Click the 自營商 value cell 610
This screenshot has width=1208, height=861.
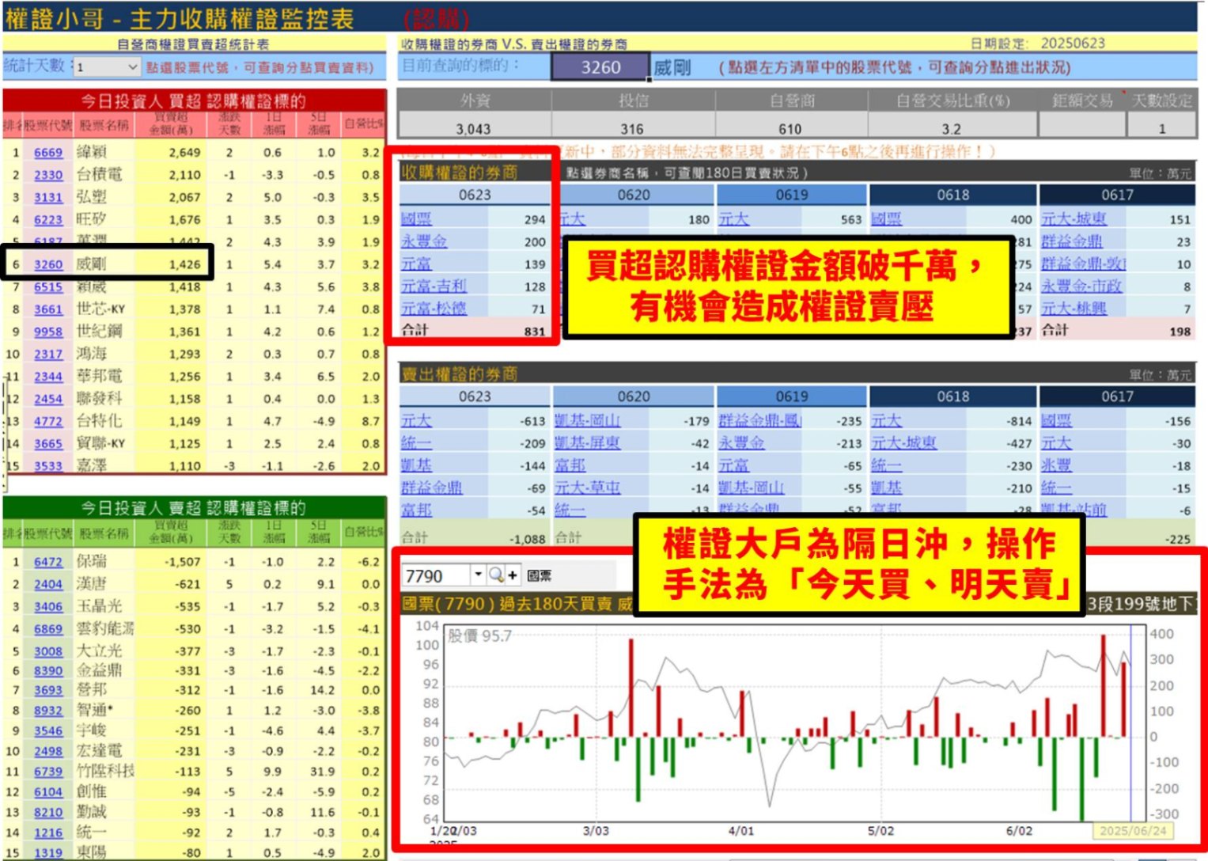point(790,128)
